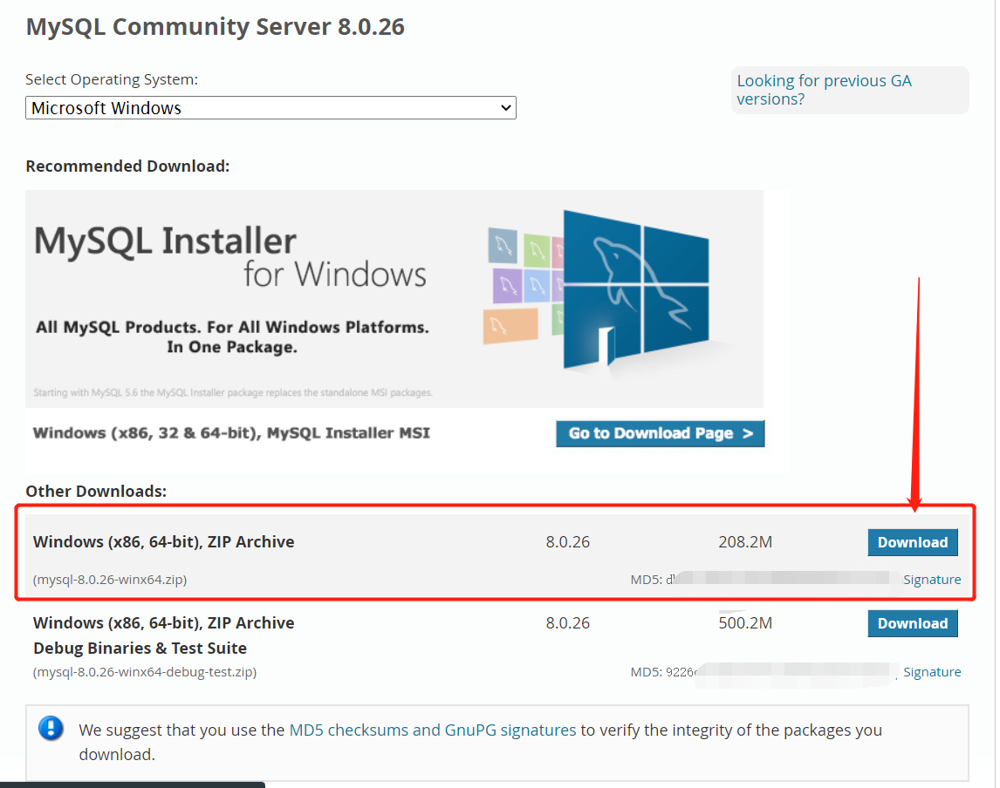Open the MD5 checksums and GnuPG signatures link
The width and height of the screenshot is (1000, 788).
[x=433, y=730]
